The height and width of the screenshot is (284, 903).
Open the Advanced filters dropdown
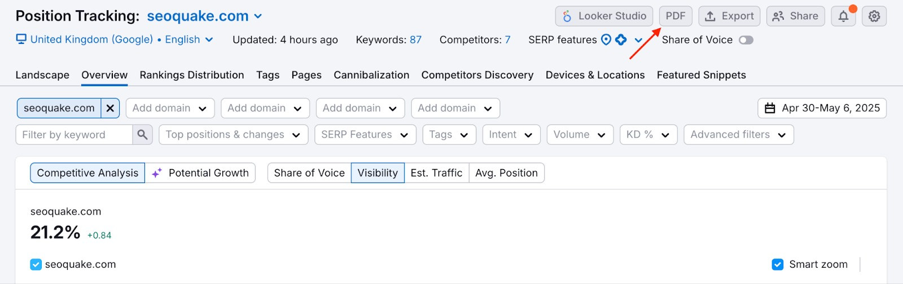tap(738, 135)
